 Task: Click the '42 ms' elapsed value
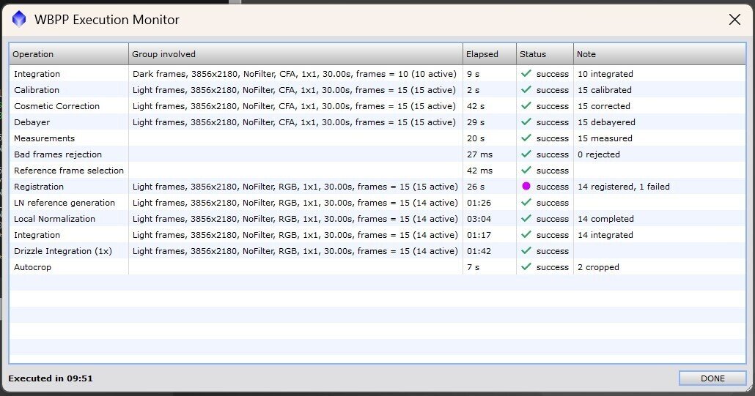pyautogui.click(x=479, y=171)
